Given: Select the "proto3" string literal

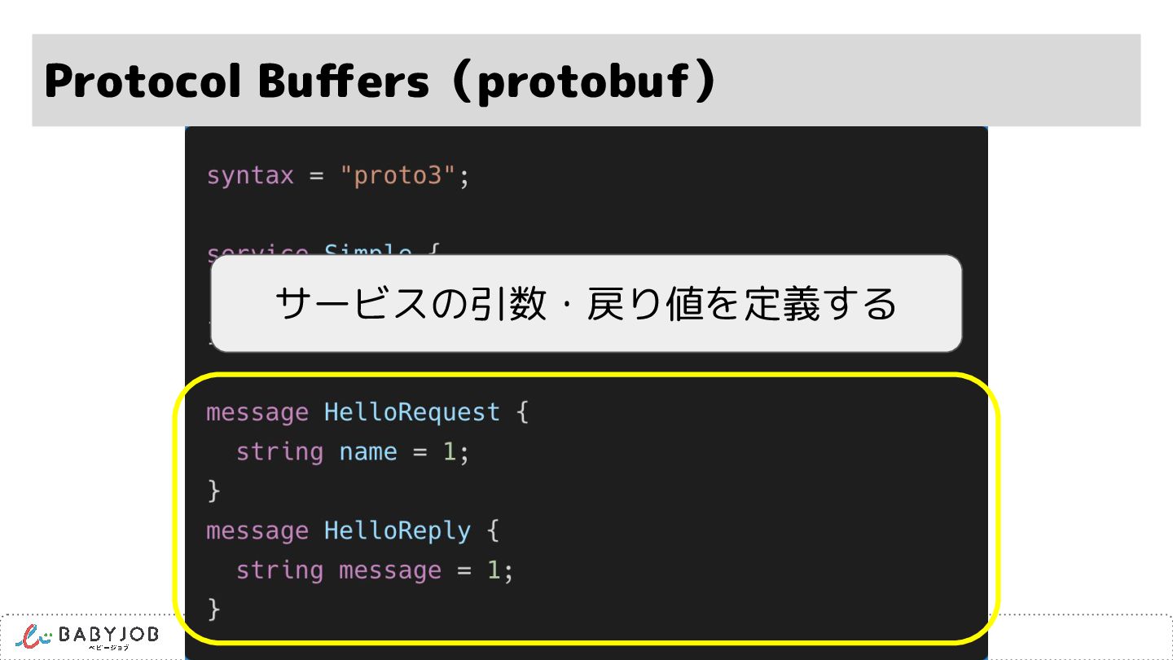Looking at the screenshot, I should click(398, 176).
